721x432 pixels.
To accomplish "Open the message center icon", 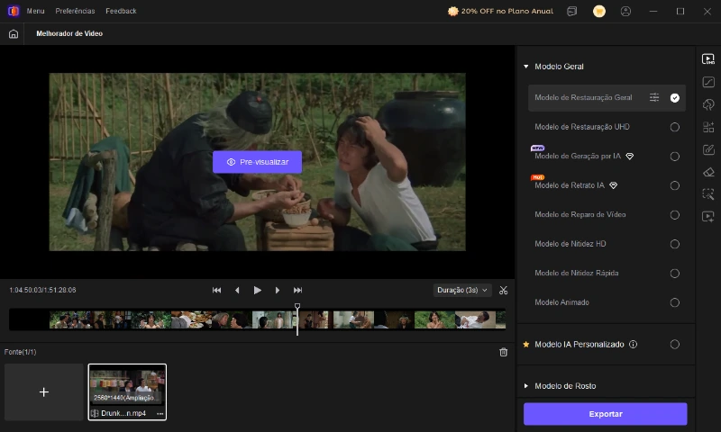I will [x=572, y=11].
